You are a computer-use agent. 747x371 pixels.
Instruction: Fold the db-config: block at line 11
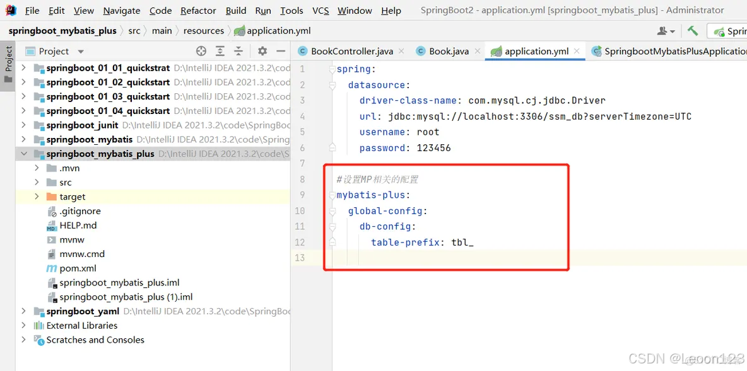point(332,226)
